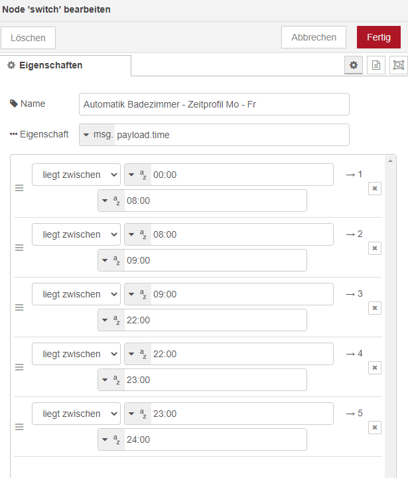Remove rule 5 with x button
This screenshot has height=478, width=408.
(x=375, y=428)
